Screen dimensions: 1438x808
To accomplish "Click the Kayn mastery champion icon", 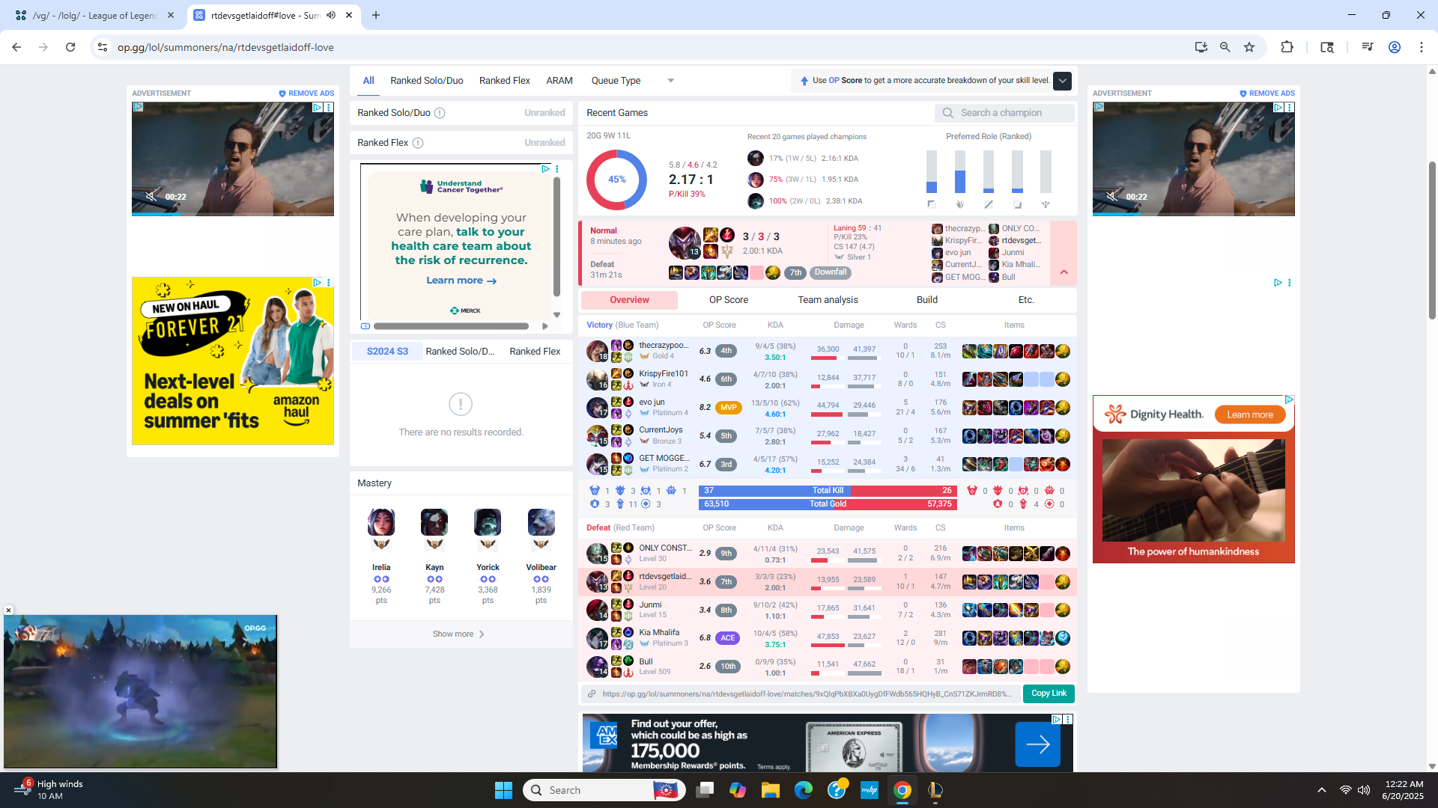I will [434, 522].
